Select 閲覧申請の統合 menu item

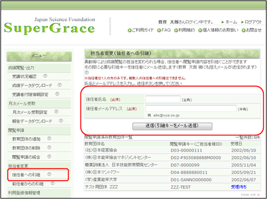click(26, 157)
